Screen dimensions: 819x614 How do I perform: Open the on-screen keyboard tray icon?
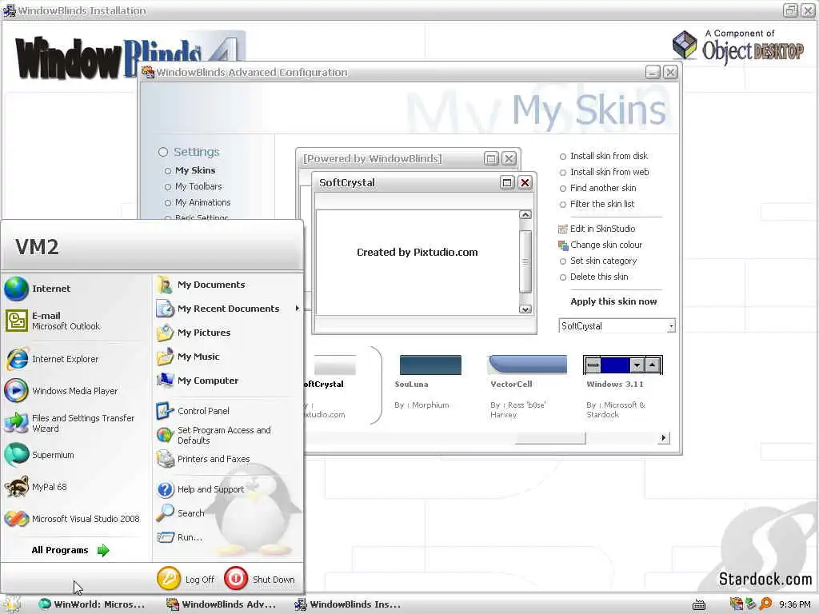click(x=699, y=605)
